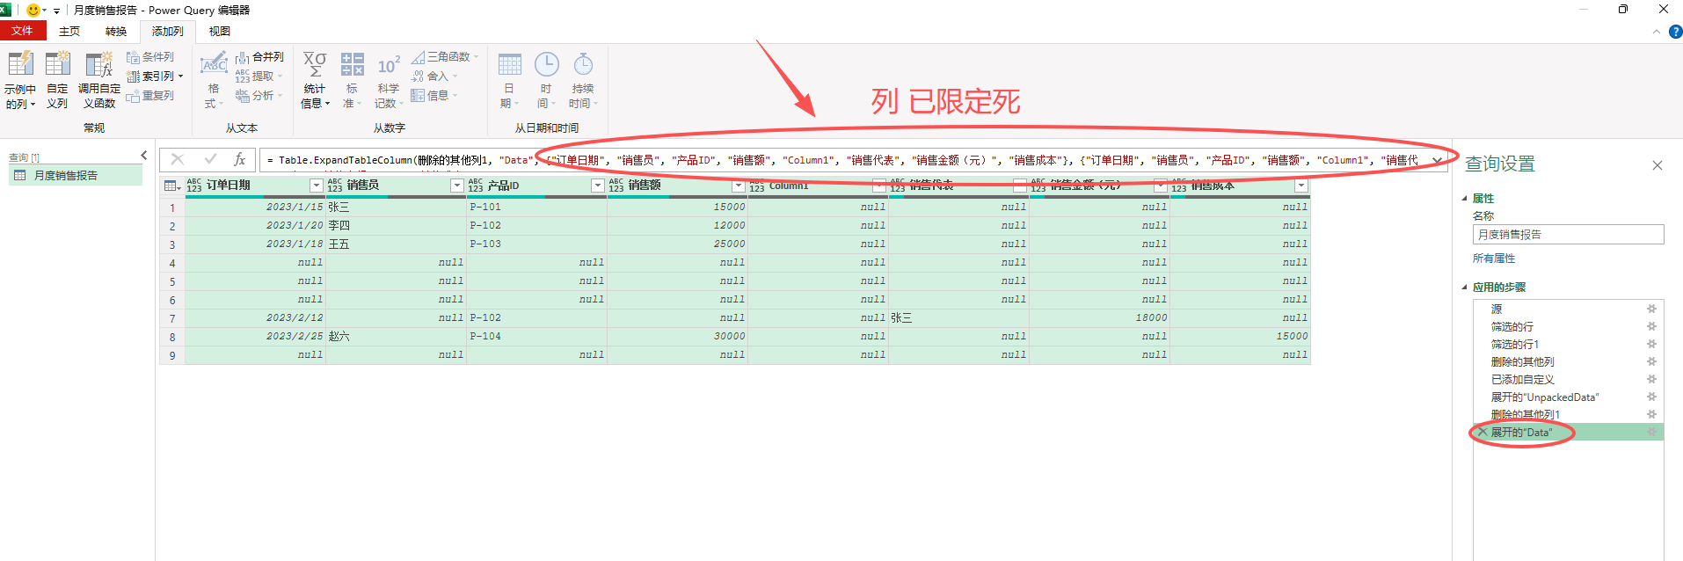This screenshot has width=1683, height=561.
Task: Click the 所有属性 link
Action: tap(1494, 259)
